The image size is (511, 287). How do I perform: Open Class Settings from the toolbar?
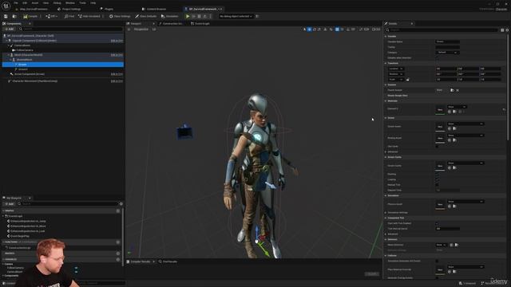click(x=120, y=16)
